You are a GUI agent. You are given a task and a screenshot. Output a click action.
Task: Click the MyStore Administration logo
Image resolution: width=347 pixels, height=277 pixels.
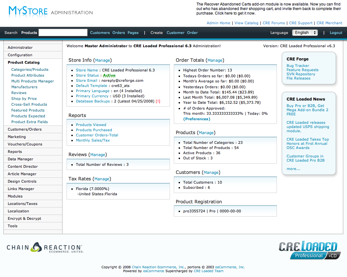pos(51,12)
